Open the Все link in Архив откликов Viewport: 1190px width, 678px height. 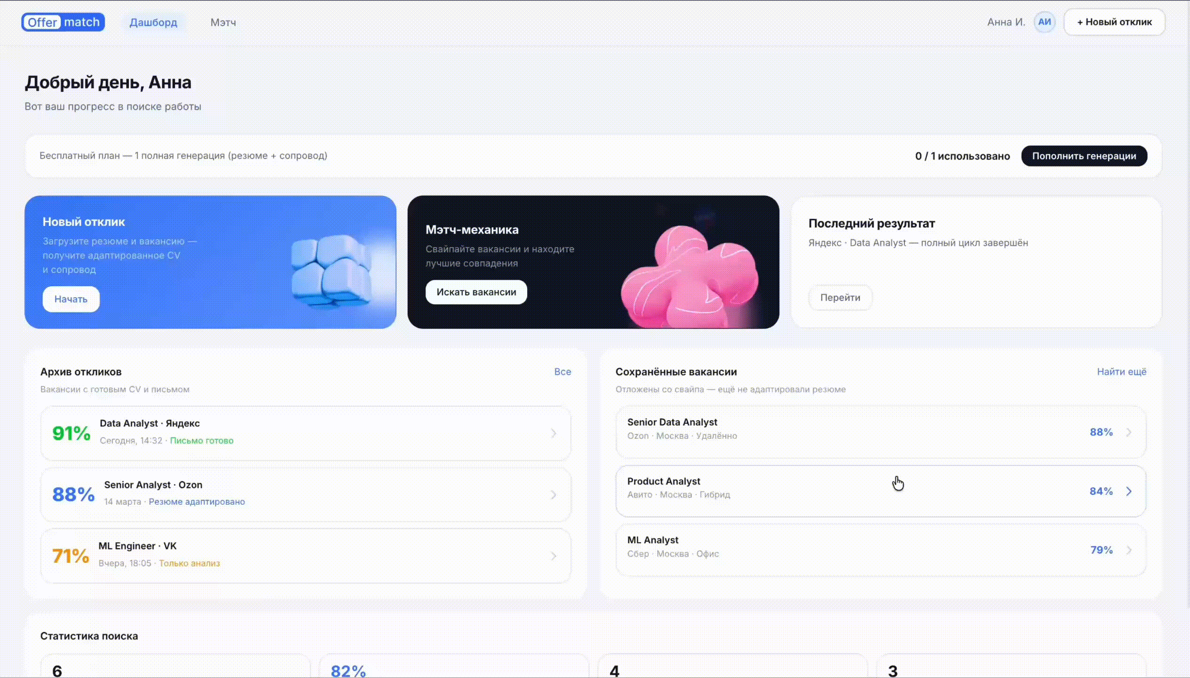(563, 371)
